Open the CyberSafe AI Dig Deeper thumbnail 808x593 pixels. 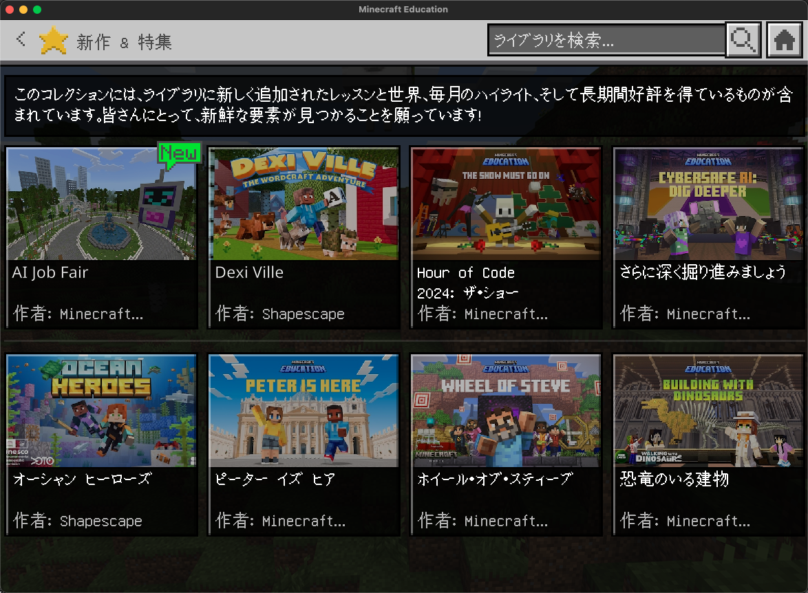[x=708, y=204]
